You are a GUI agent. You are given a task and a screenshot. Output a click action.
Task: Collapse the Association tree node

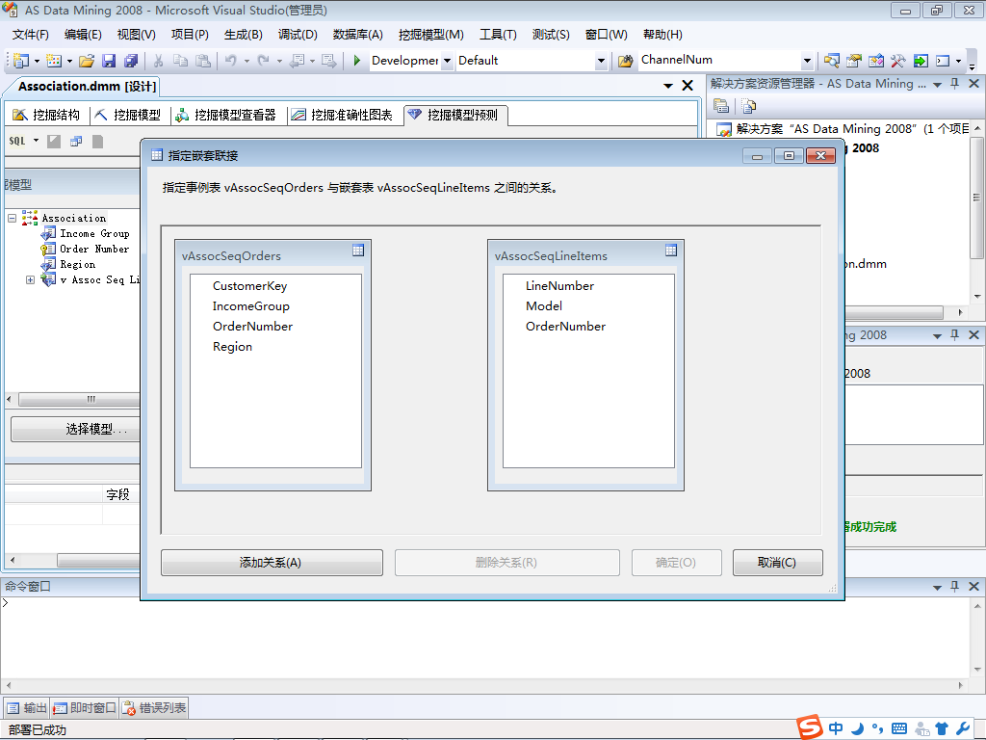(x=12, y=218)
